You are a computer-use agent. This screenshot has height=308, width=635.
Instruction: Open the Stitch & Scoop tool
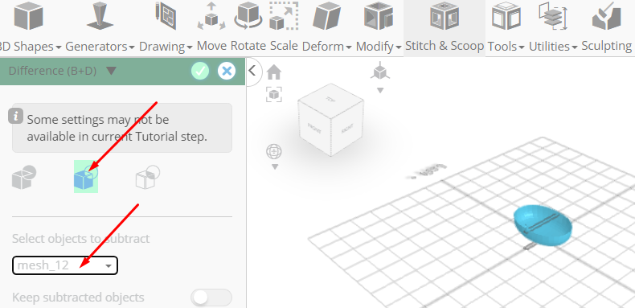[x=444, y=27]
